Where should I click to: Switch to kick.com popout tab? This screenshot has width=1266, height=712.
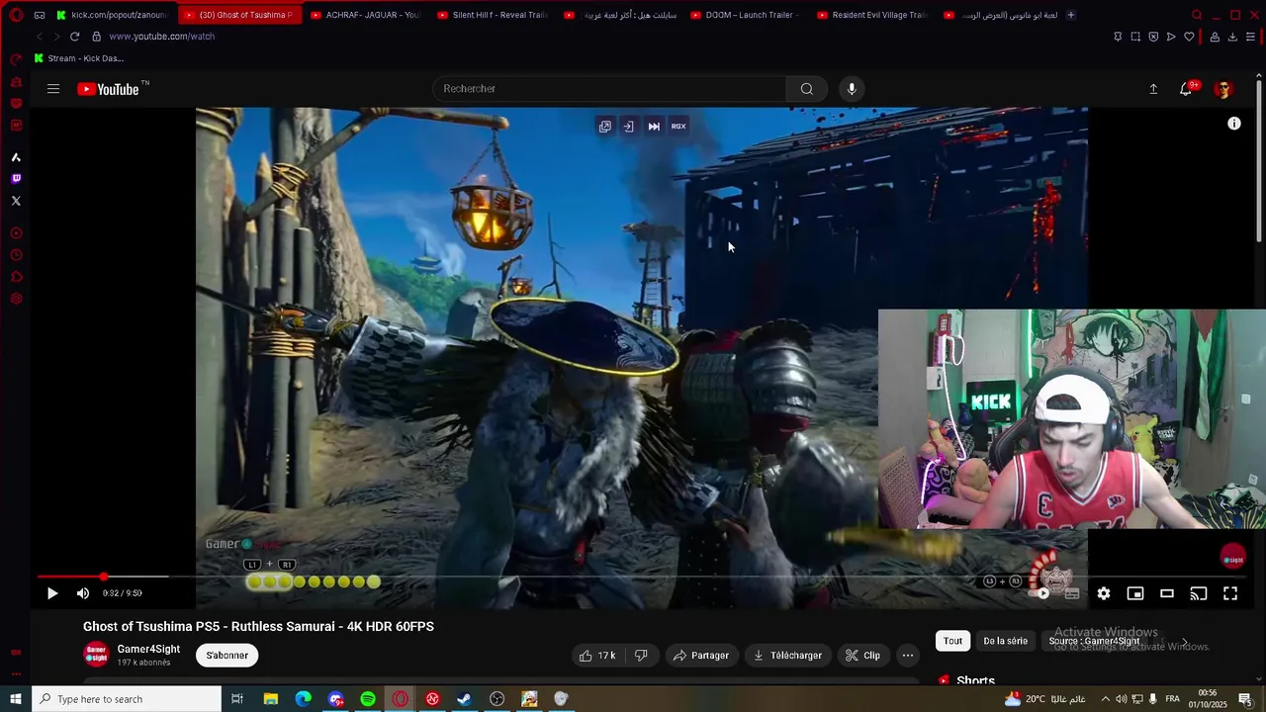coord(112,15)
